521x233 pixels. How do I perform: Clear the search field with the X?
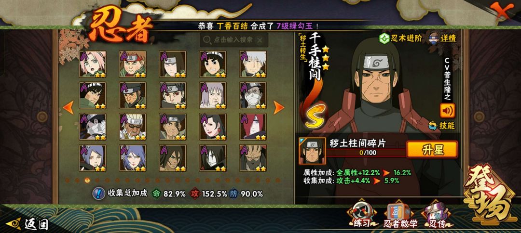click(260, 40)
